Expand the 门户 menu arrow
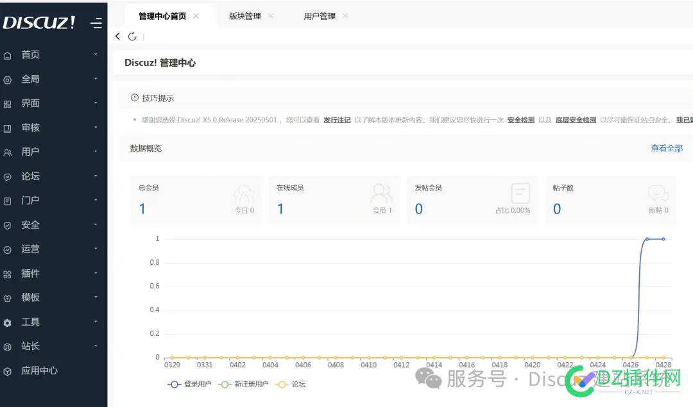Viewport: 693px width, 407px height. point(96,200)
